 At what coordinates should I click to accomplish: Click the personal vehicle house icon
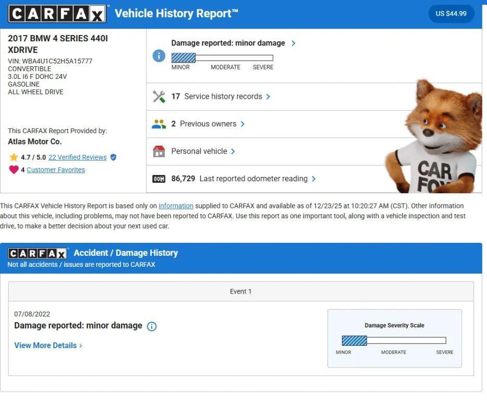tap(159, 151)
